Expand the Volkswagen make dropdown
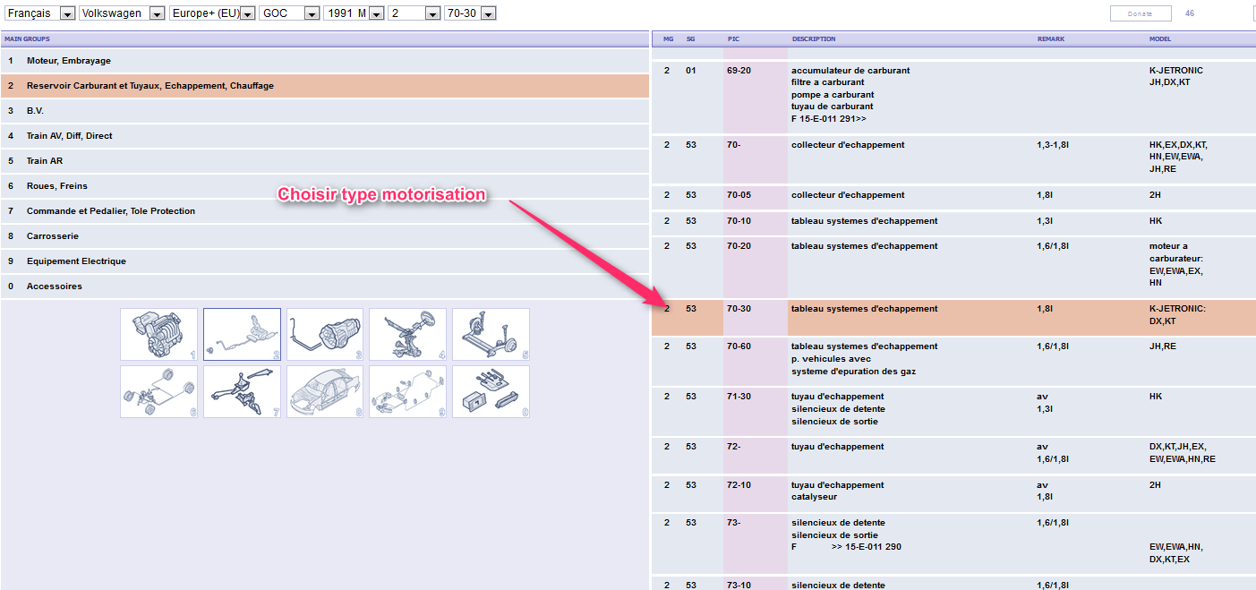This screenshot has height=590, width=1256. click(x=122, y=13)
